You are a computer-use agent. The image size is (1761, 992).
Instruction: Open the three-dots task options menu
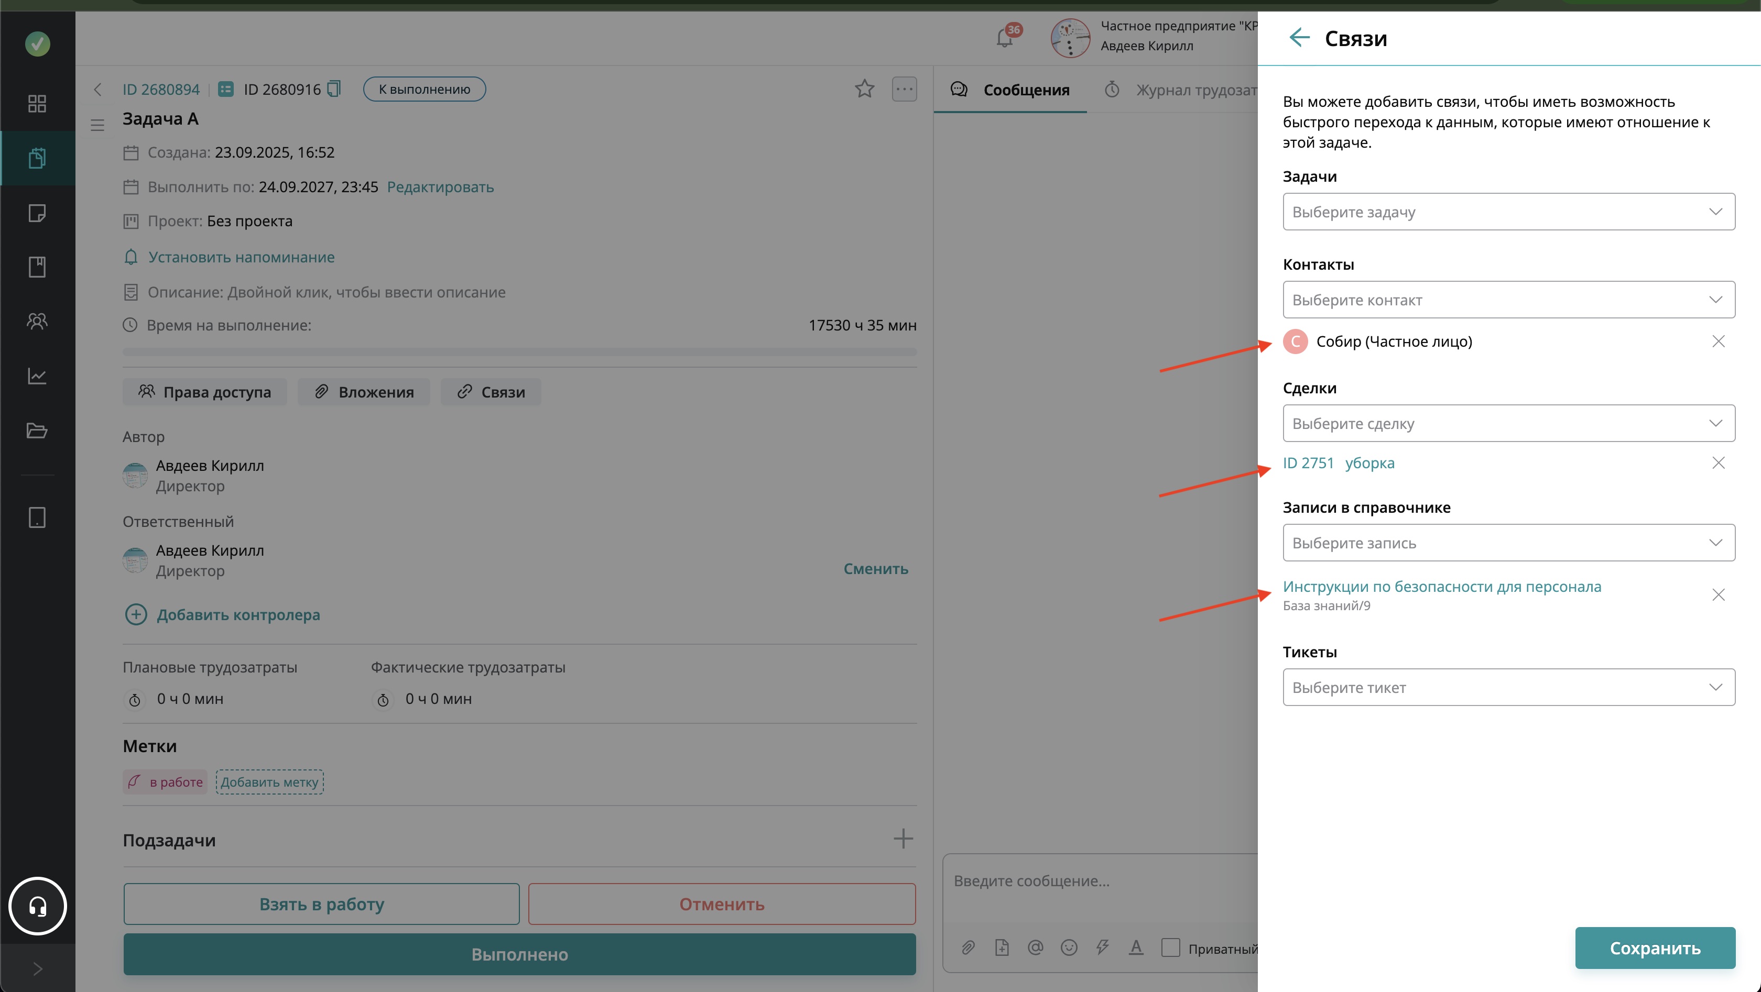[x=904, y=89]
